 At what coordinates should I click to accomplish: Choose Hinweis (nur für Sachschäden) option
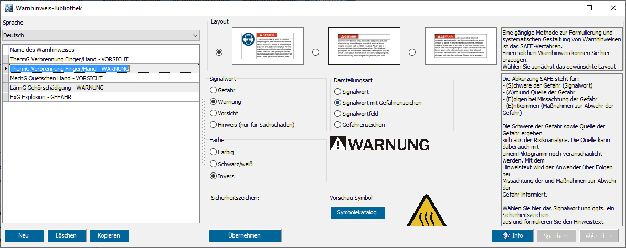(x=214, y=124)
